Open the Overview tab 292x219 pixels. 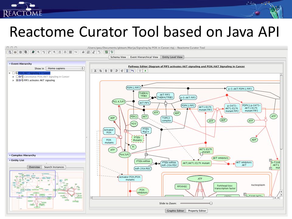click(x=34, y=167)
